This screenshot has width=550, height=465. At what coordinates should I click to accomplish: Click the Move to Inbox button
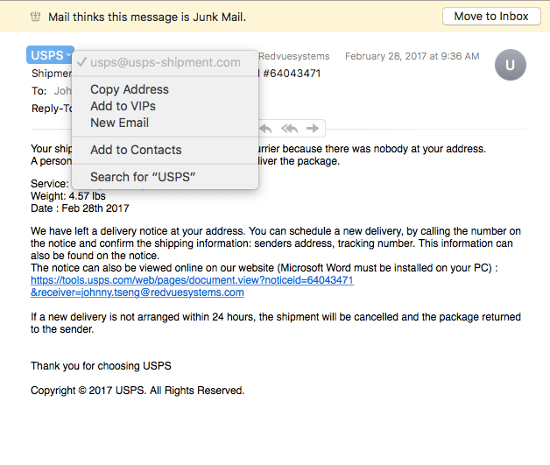[x=491, y=16]
